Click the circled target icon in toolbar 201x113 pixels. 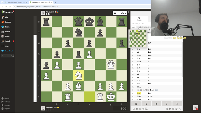[173, 109]
